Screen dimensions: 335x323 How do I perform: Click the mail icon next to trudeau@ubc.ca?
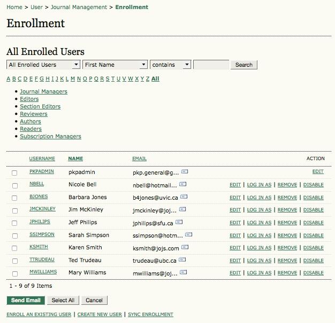pyautogui.click(x=182, y=259)
